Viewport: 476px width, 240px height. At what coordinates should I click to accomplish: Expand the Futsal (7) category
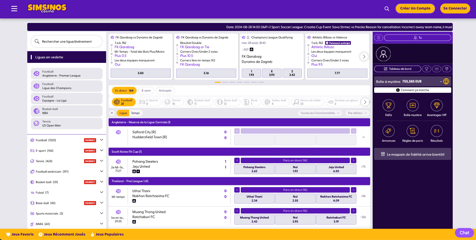coord(102,192)
